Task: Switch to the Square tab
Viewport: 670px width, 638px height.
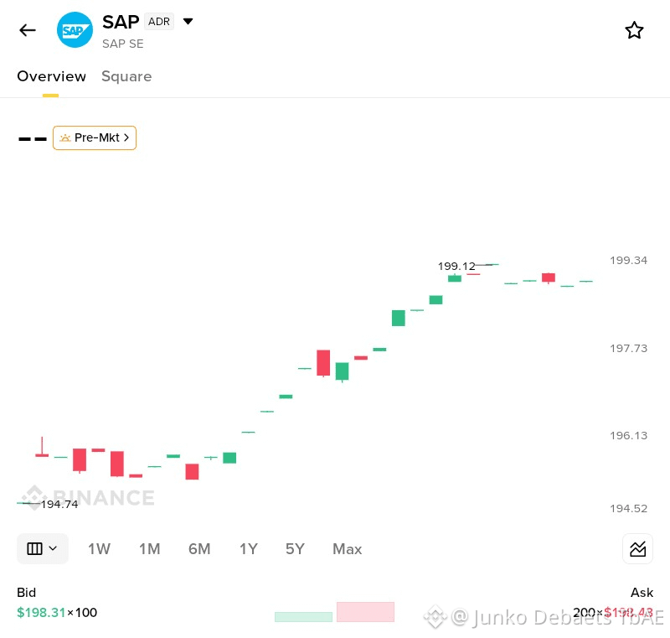Action: pos(126,76)
